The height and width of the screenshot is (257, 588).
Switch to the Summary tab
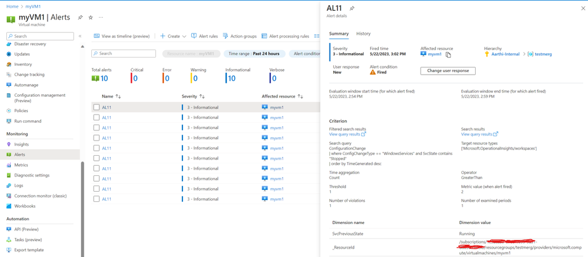(x=339, y=34)
